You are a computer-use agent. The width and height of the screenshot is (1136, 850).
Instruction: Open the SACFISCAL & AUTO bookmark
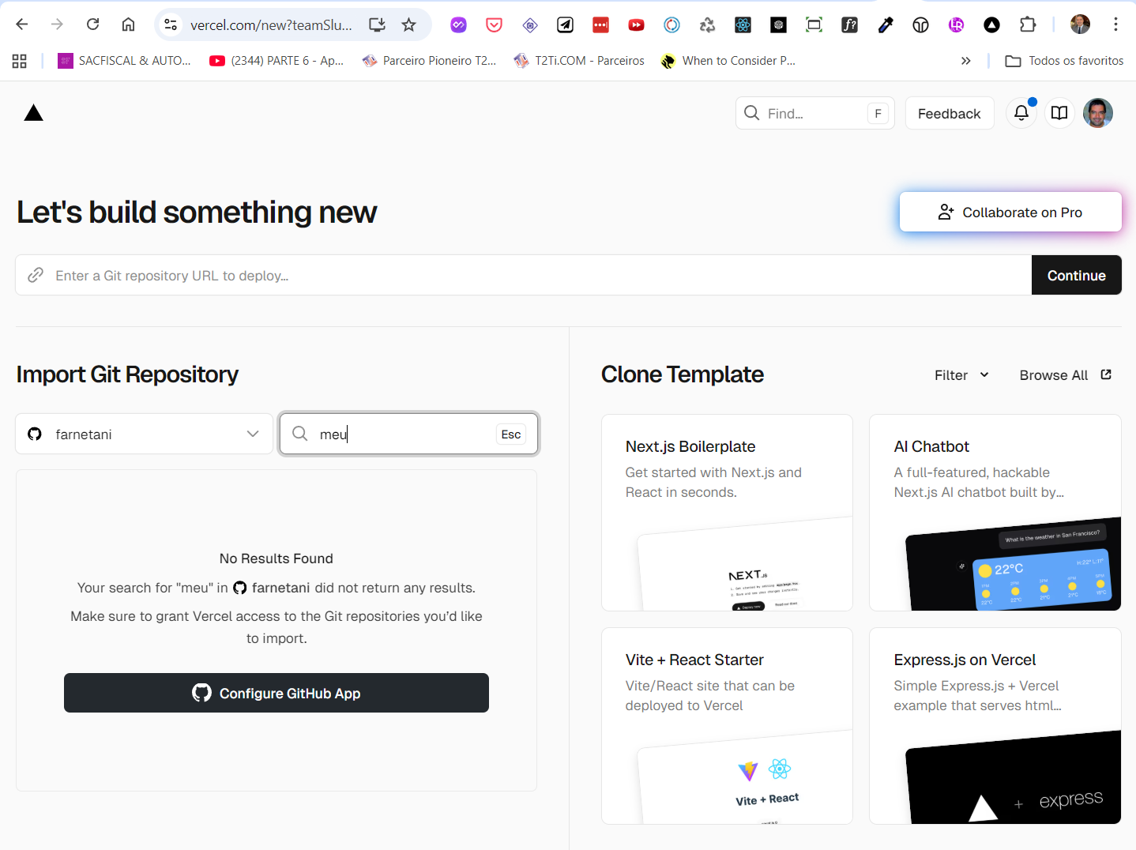125,61
